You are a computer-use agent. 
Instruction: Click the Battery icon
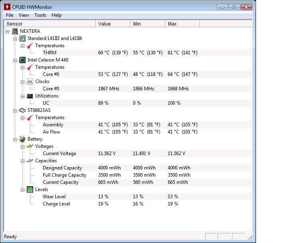22,139
